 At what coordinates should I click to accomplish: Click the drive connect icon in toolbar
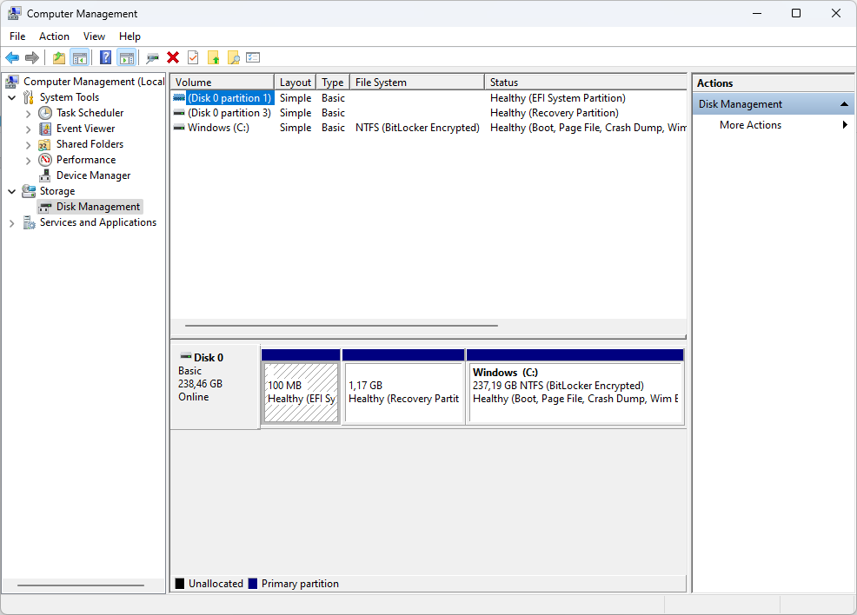[153, 57]
